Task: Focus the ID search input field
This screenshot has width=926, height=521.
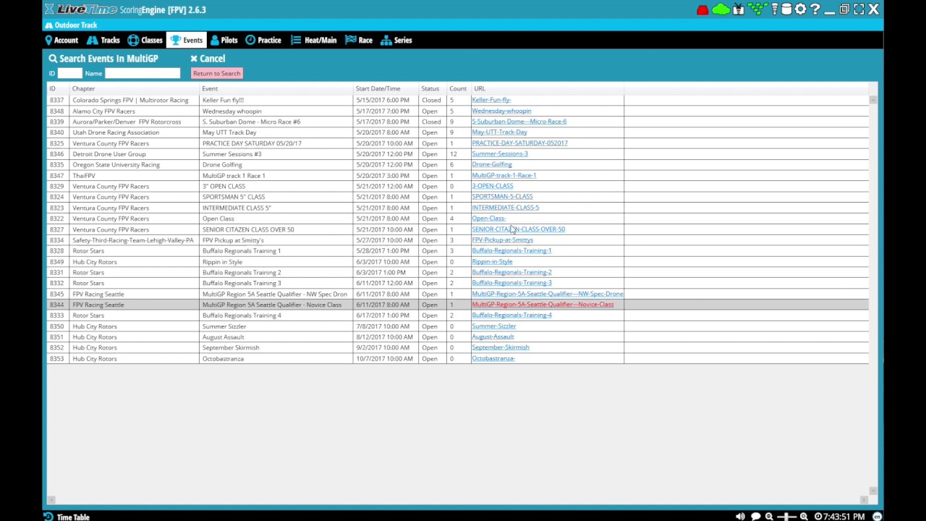Action: coord(70,74)
